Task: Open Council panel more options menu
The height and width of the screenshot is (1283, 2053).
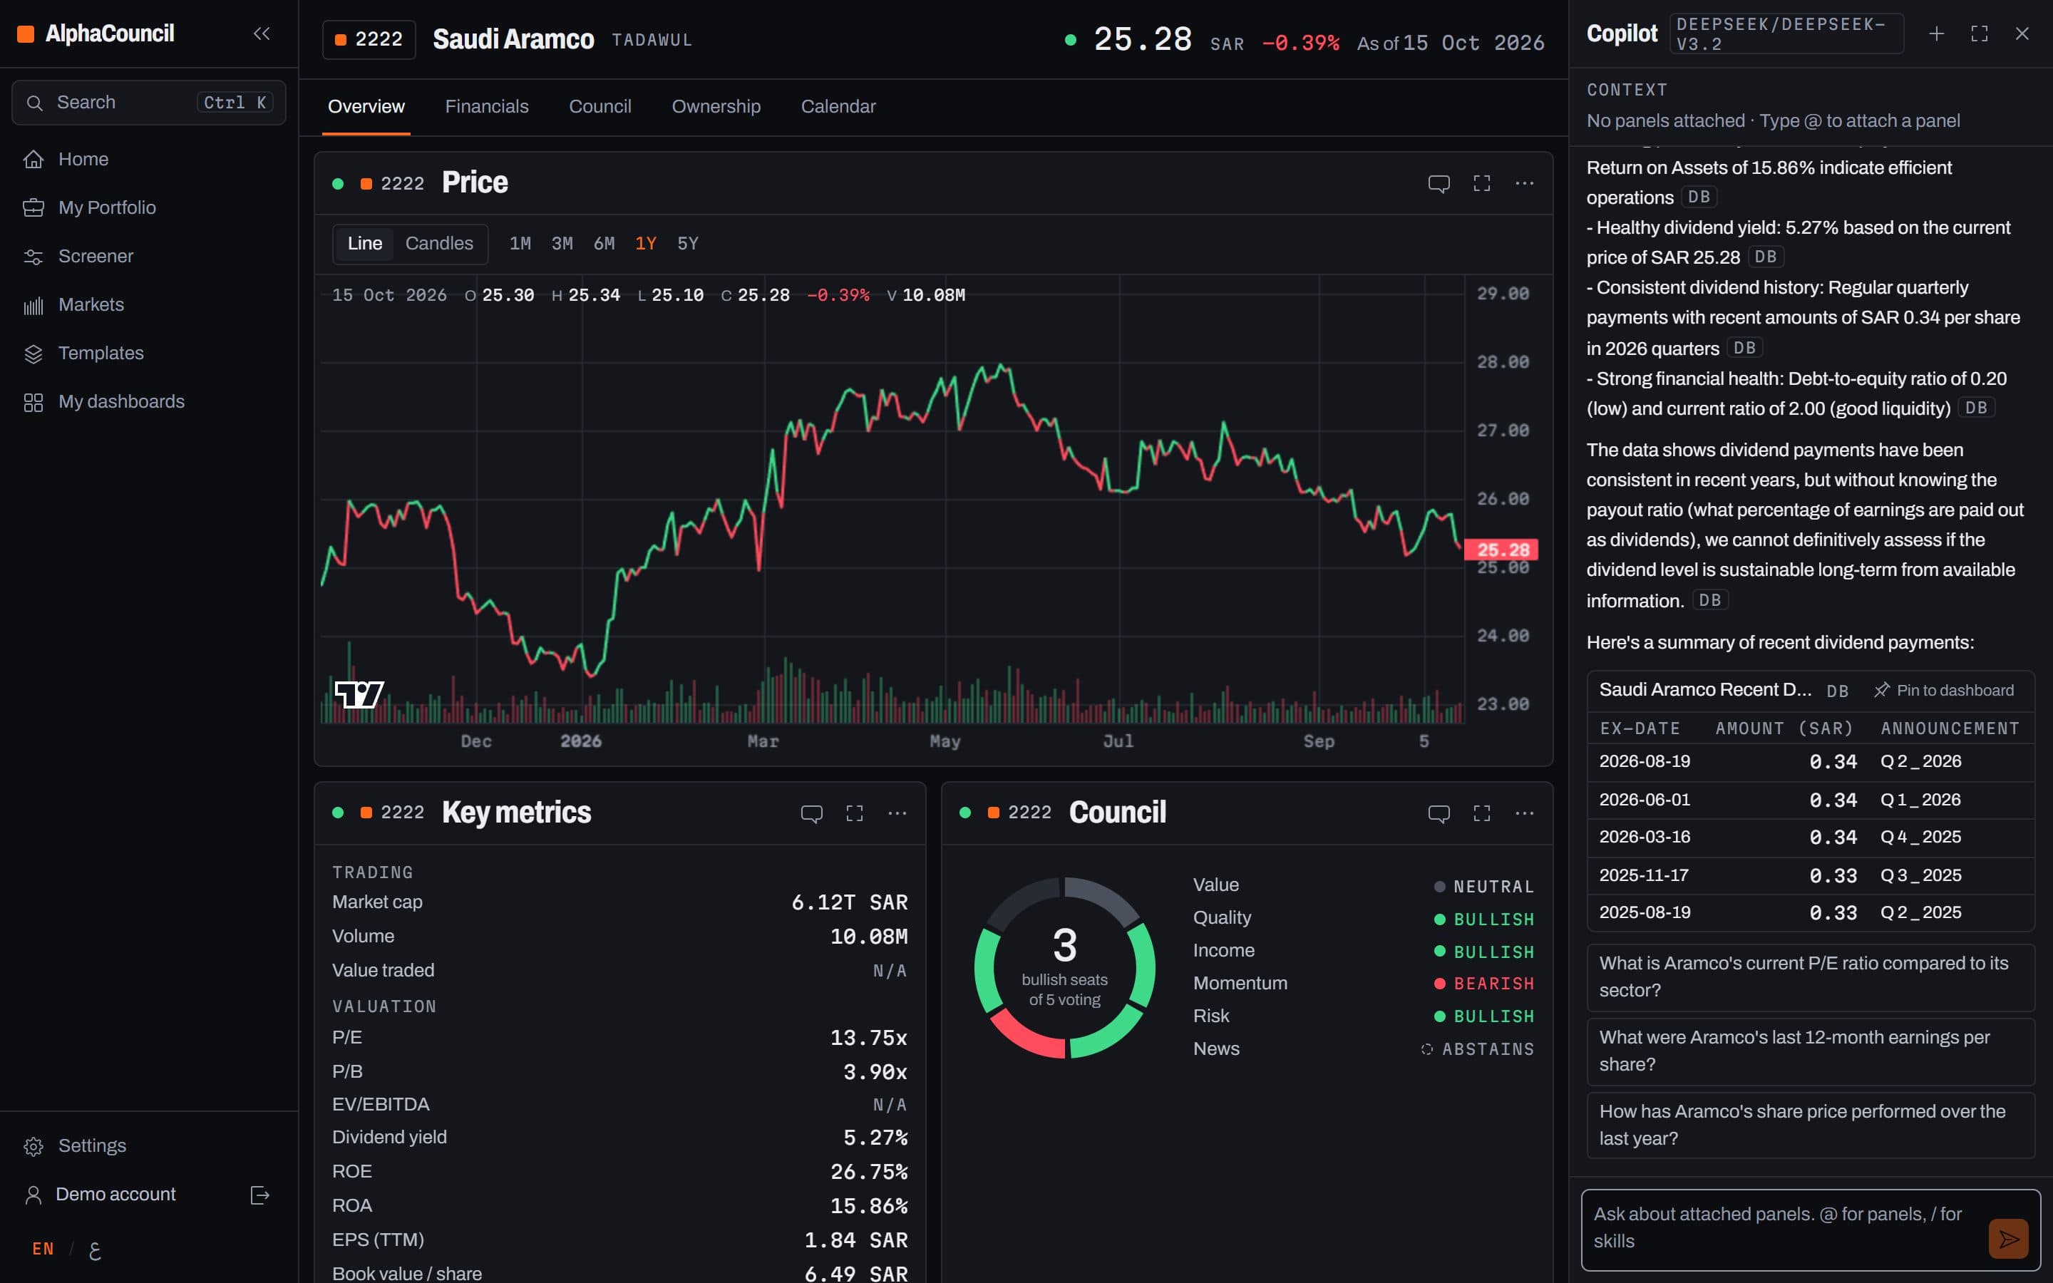Action: (x=1525, y=813)
